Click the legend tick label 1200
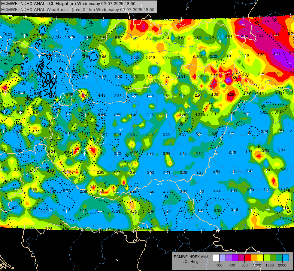 [x=257, y=265]
